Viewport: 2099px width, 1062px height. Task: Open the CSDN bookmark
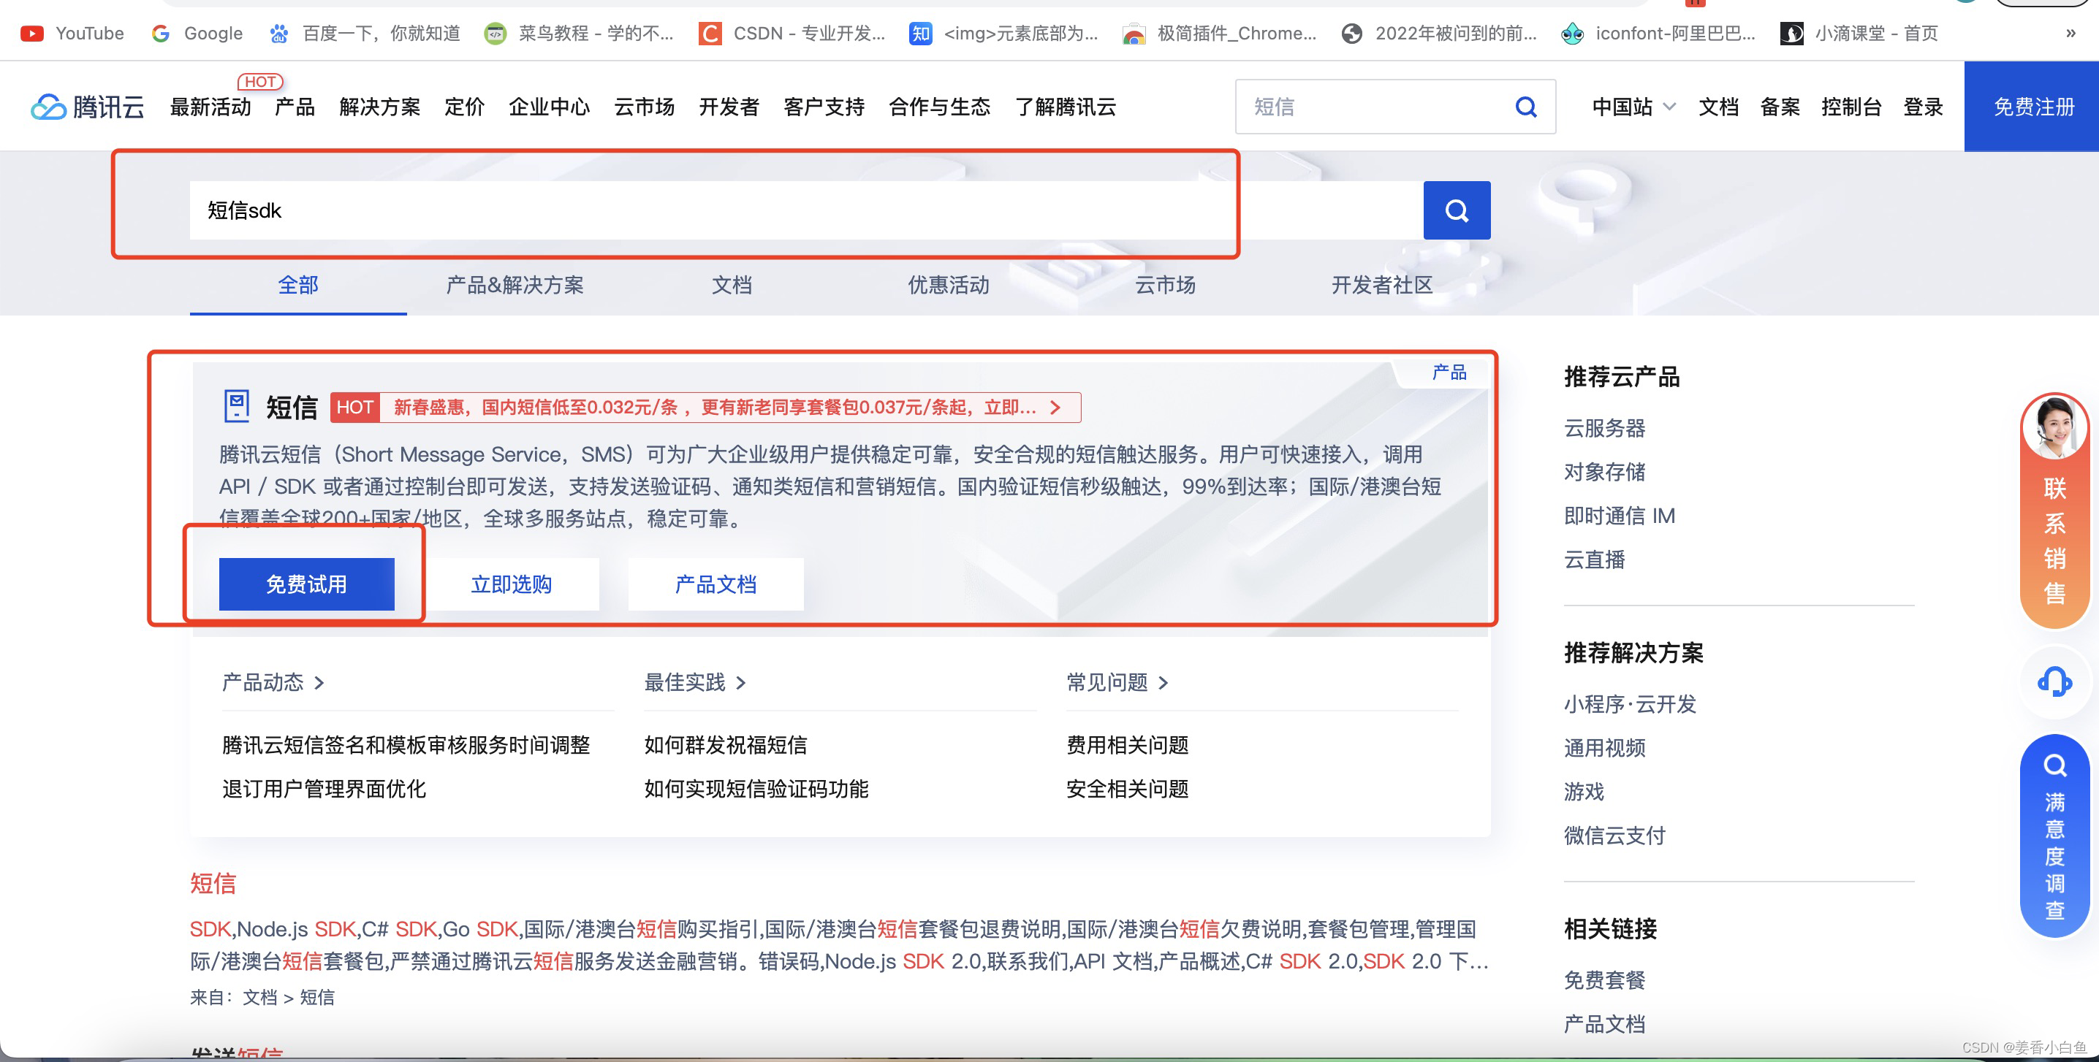792,34
